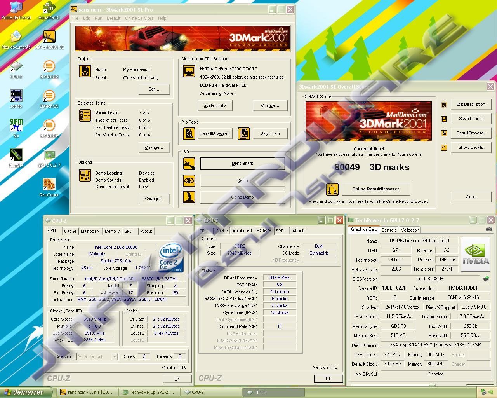Open the démarrer Start button

pyautogui.click(x=26, y=392)
